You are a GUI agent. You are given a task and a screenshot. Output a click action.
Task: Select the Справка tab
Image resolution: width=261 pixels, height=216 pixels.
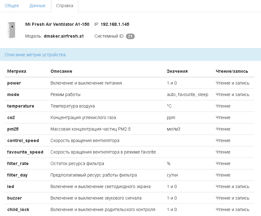[x=65, y=6]
